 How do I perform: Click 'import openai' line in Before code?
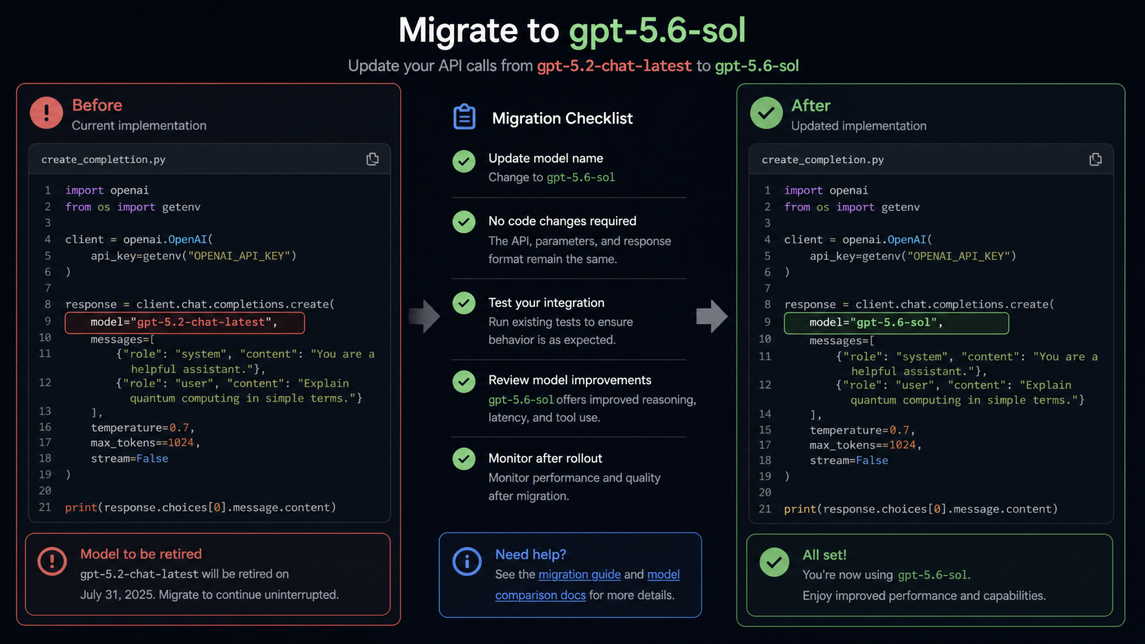pos(107,191)
